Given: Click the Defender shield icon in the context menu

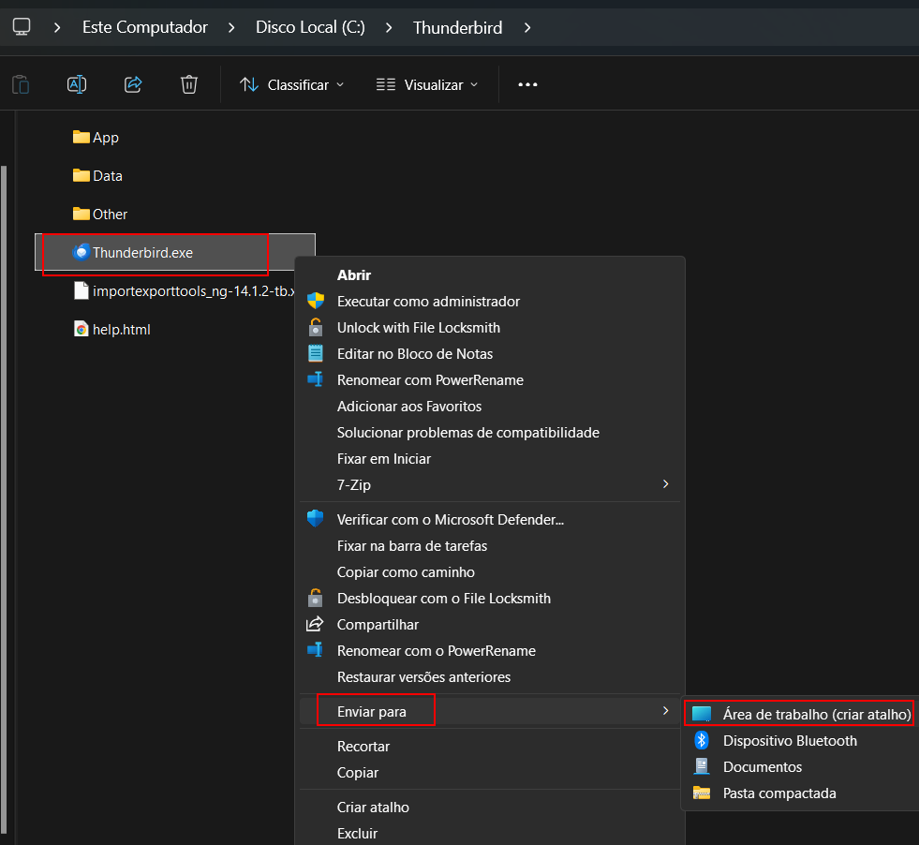Looking at the screenshot, I should (x=316, y=519).
